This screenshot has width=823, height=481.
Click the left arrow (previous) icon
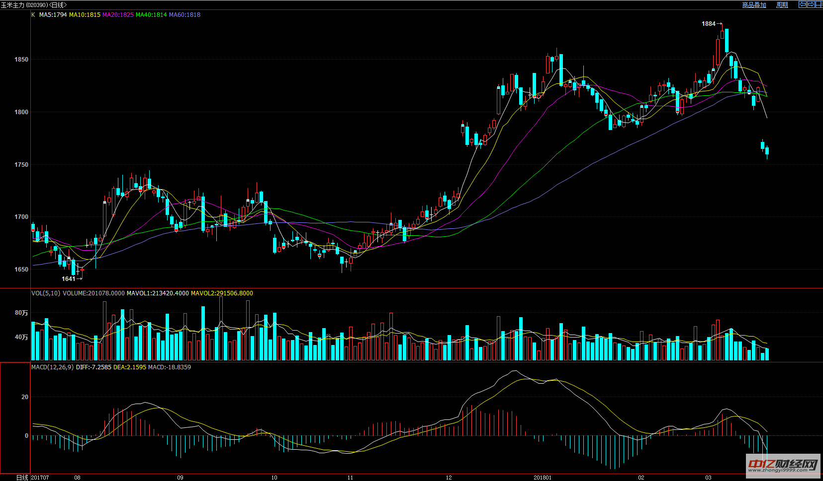803,4
